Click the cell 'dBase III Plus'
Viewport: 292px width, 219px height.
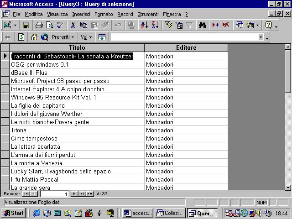(x=77, y=73)
